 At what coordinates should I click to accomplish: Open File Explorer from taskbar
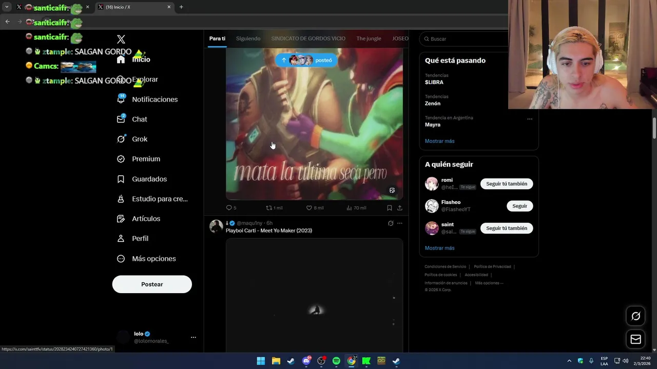(276, 361)
